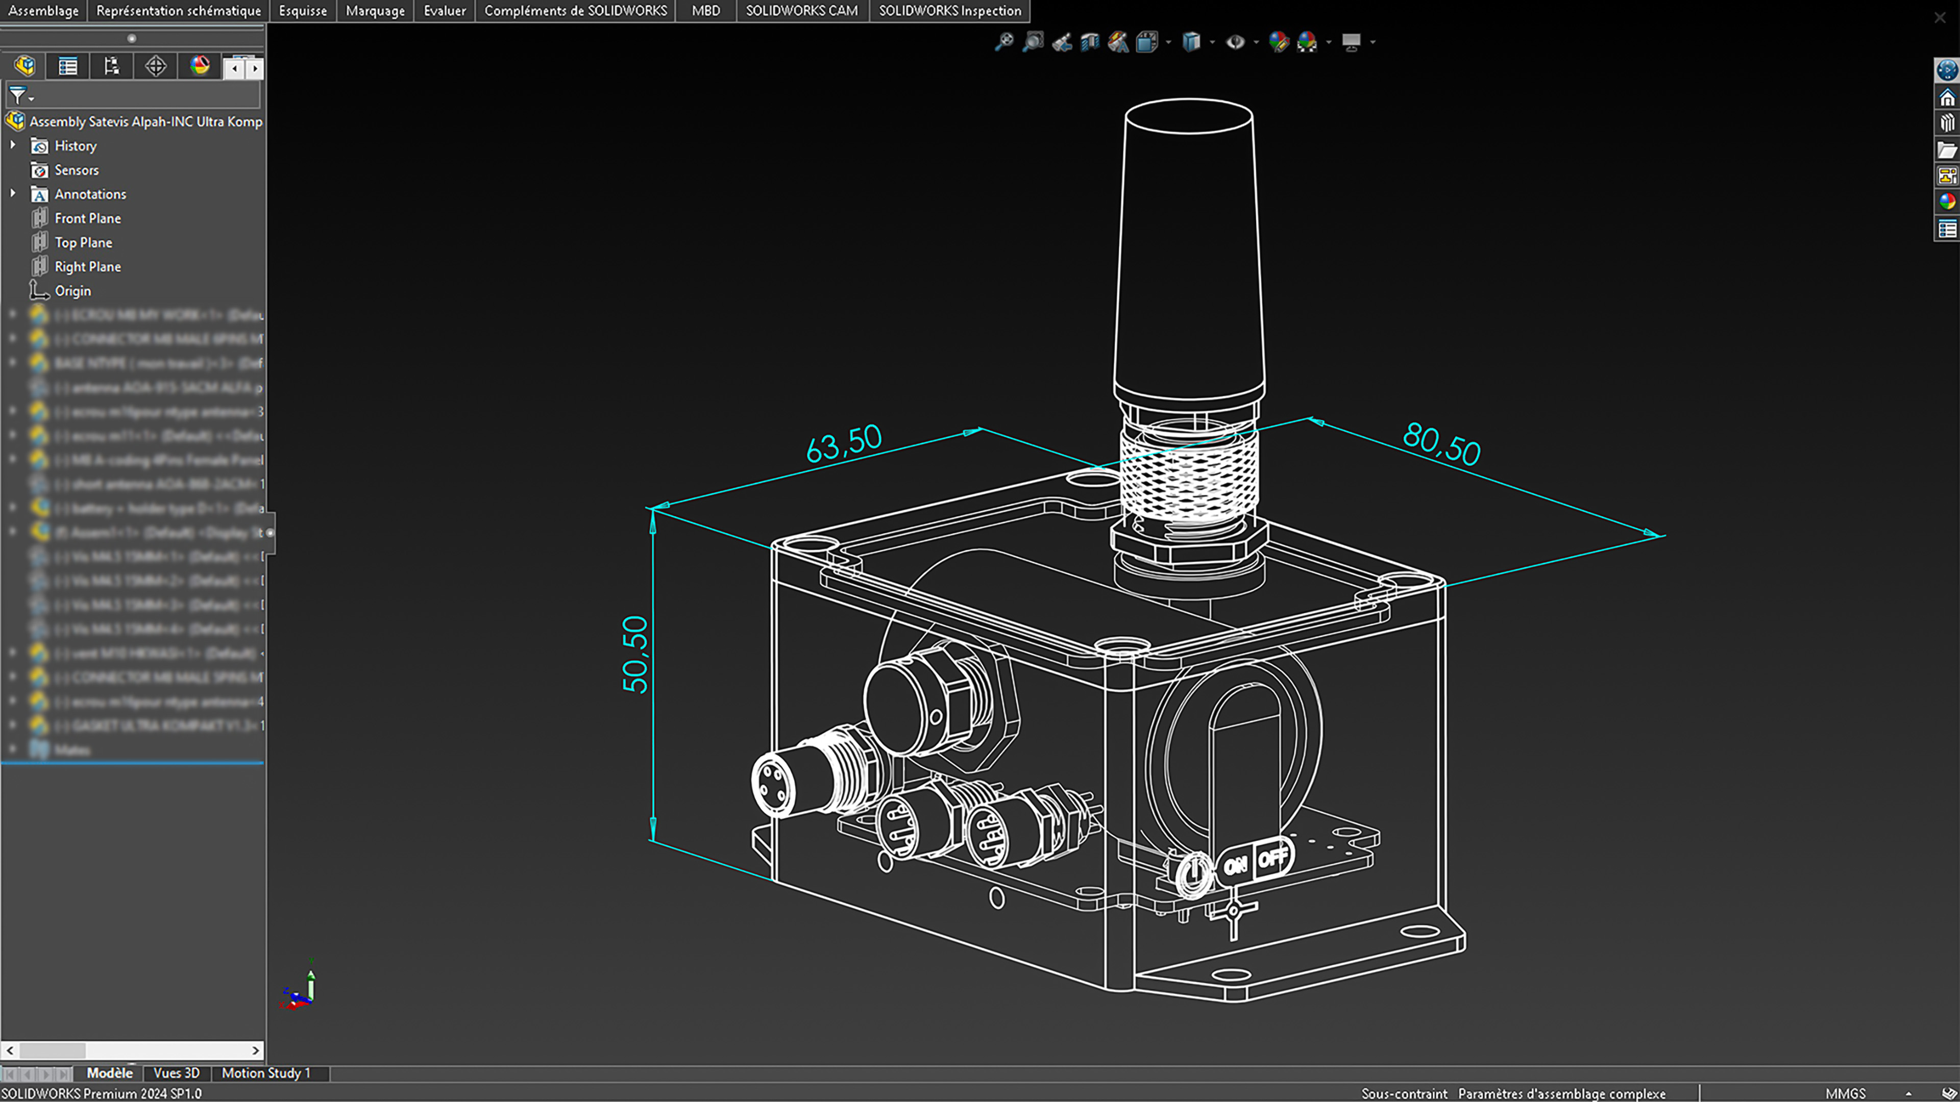Viewport: 1960px width, 1102px height.
Task: Click the View Settings monitor icon
Action: [x=1351, y=42]
